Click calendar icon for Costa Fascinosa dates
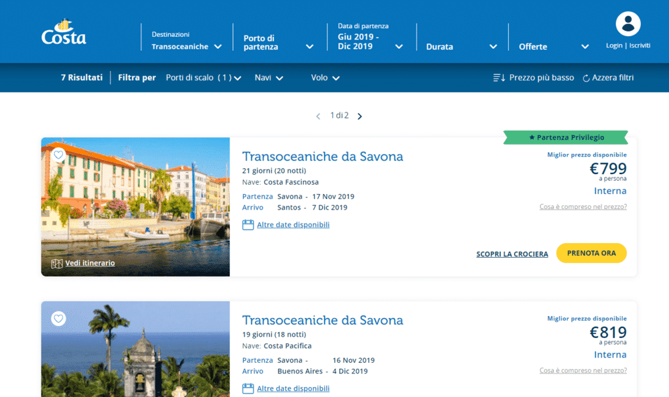Screen dimensions: 669x397 tap(248, 225)
